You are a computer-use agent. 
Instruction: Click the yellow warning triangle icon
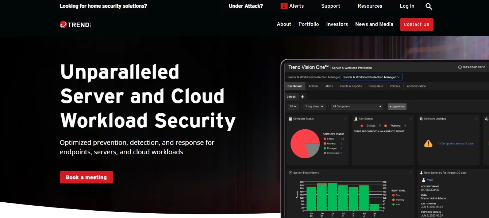coord(428,143)
